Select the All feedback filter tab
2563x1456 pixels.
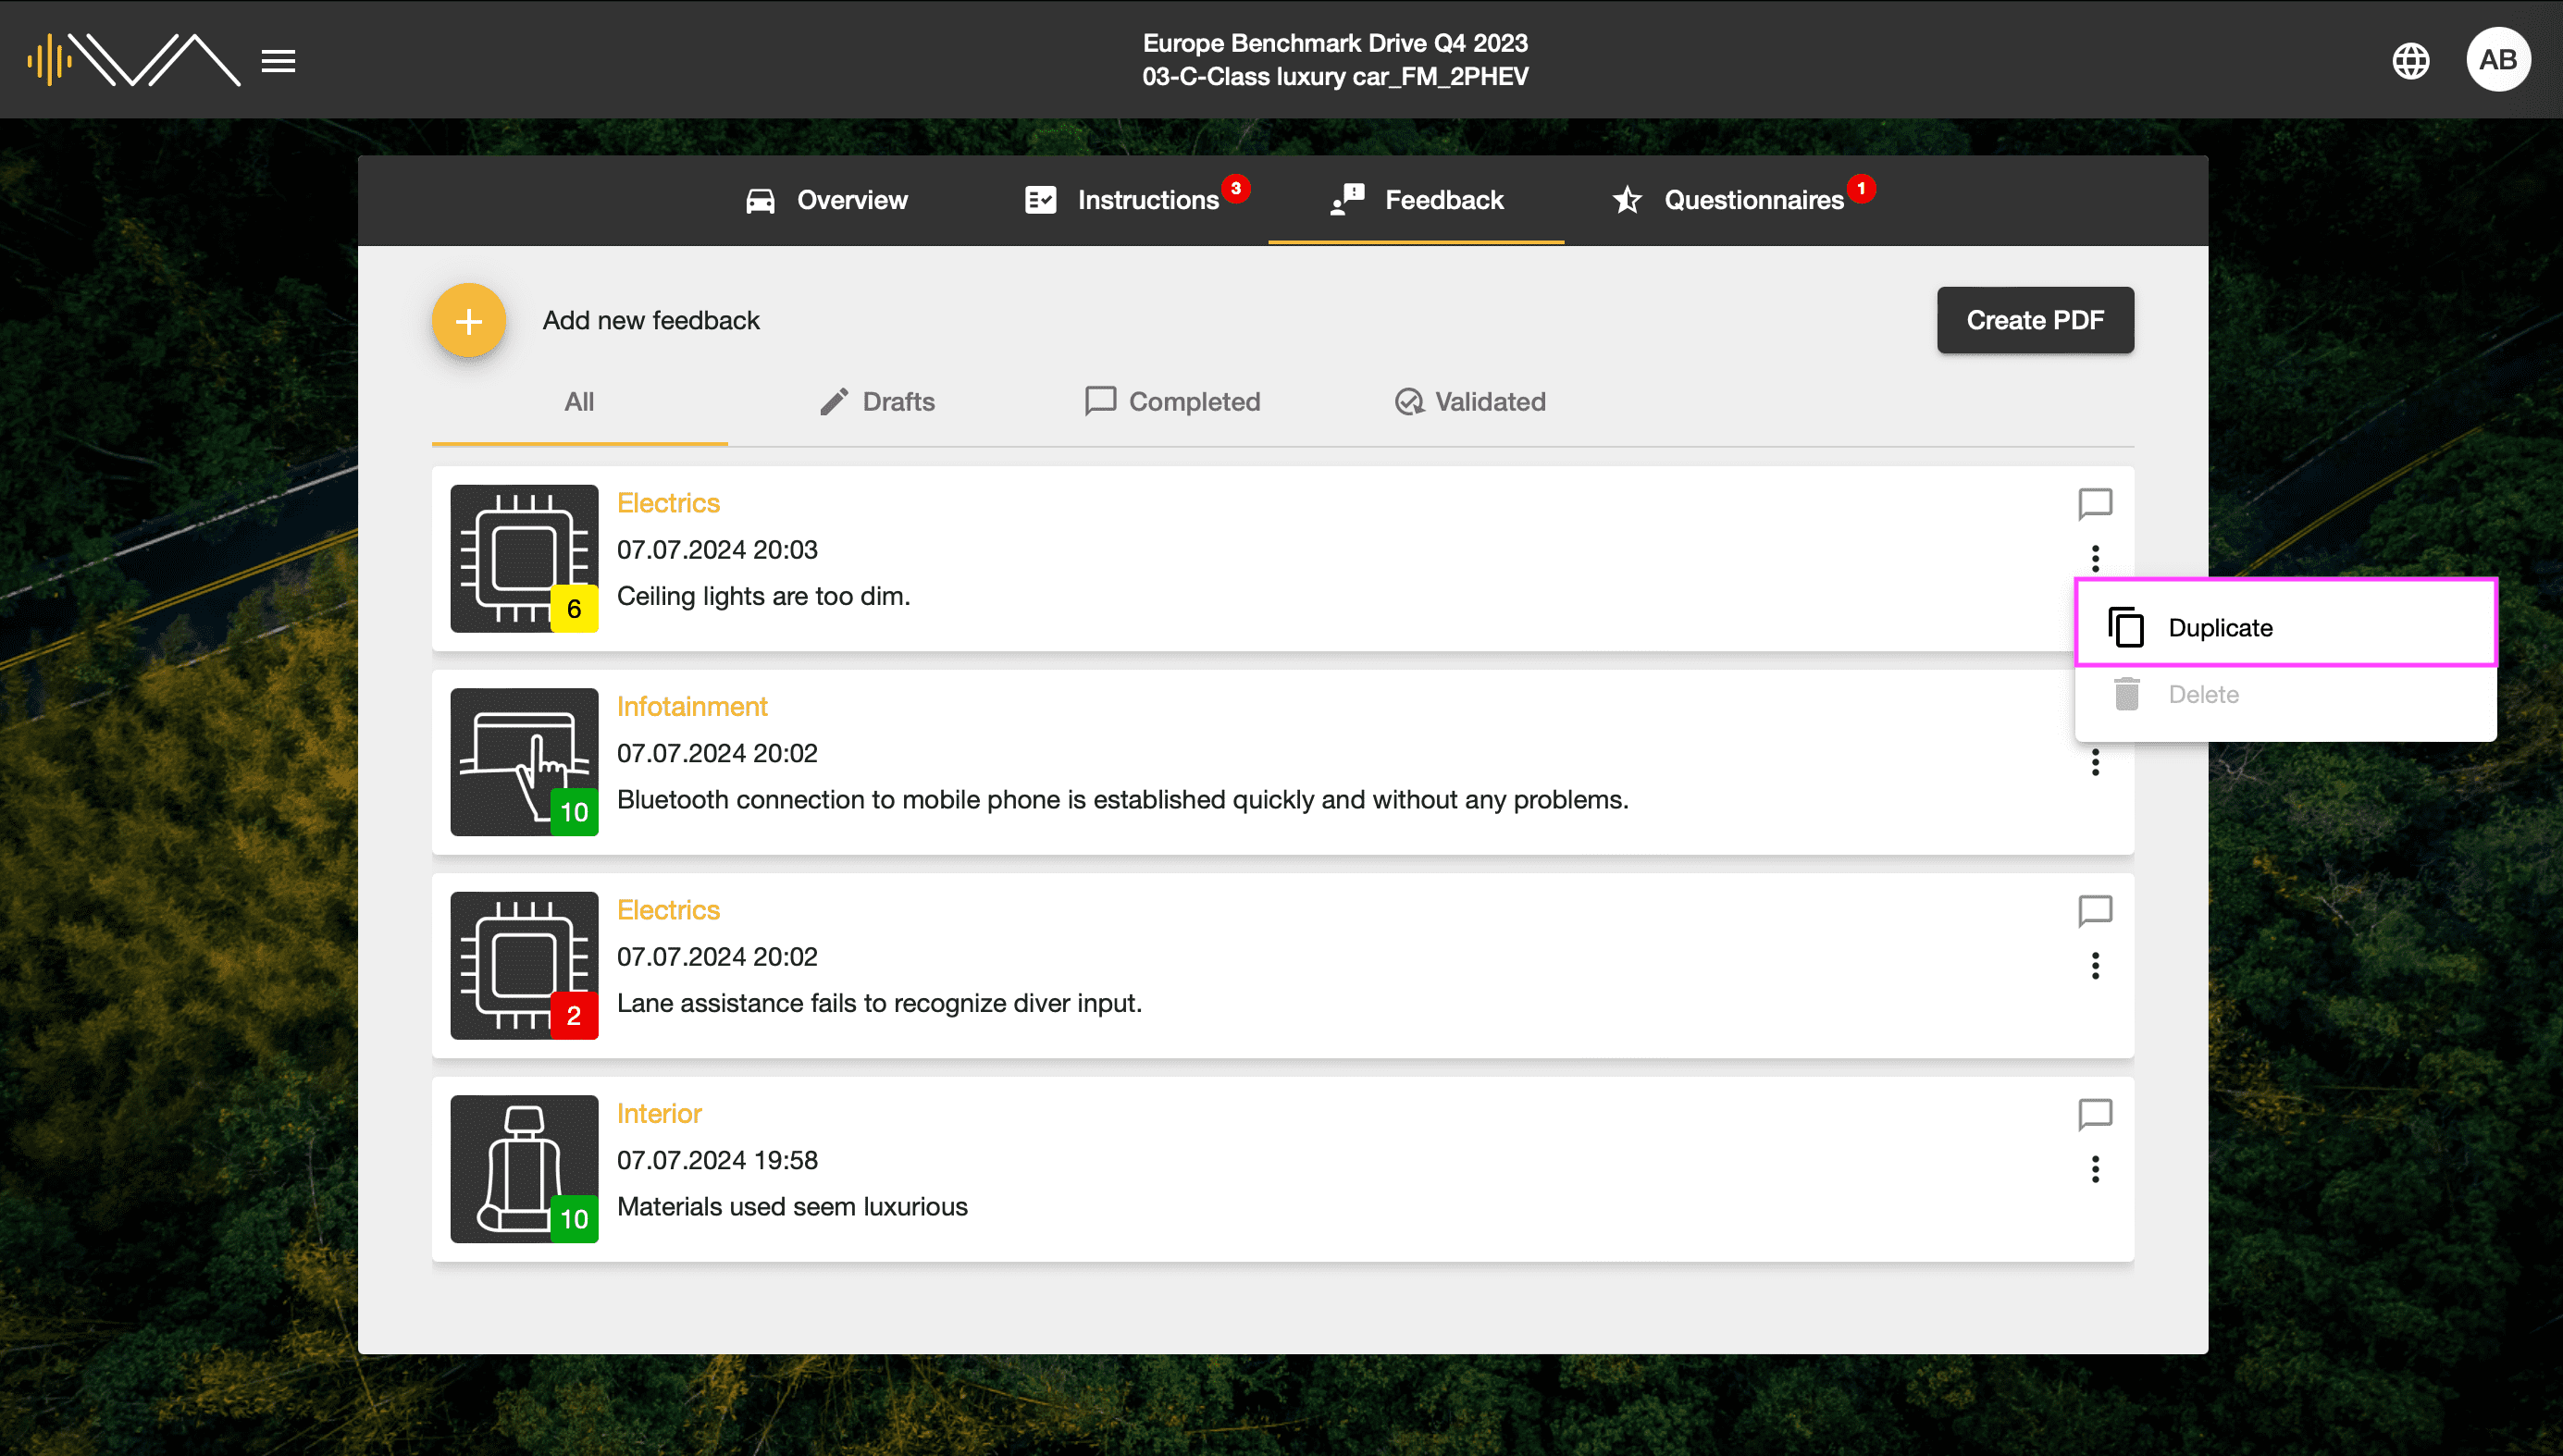579,401
